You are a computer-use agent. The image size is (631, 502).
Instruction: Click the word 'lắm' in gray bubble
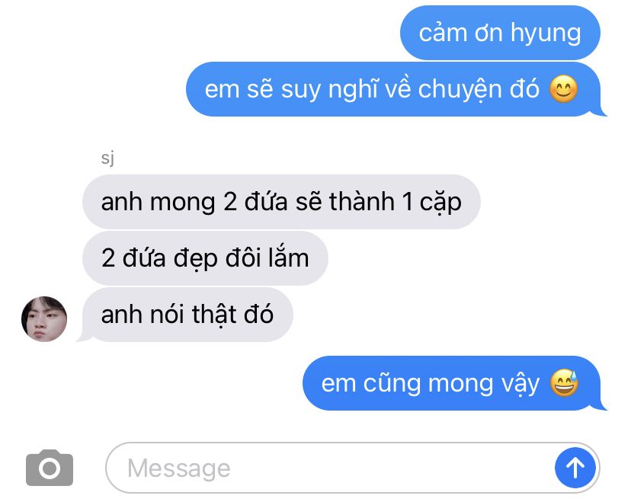pyautogui.click(x=289, y=257)
